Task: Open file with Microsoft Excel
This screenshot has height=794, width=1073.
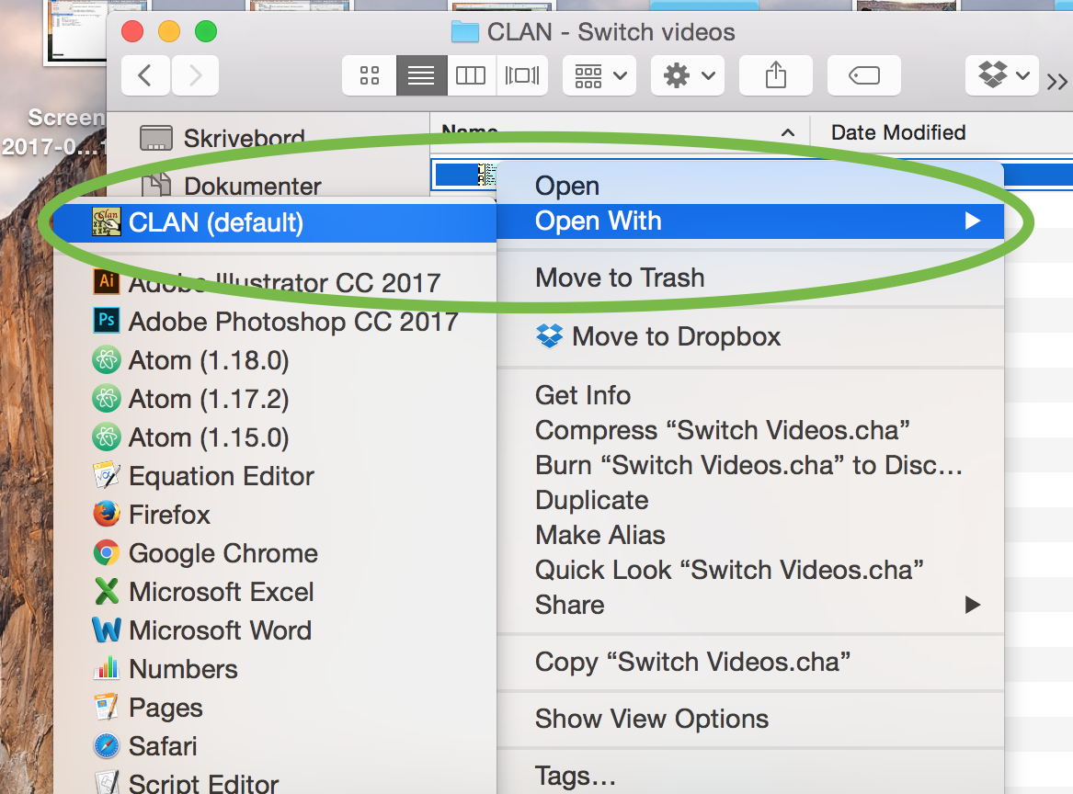Action: 275,592
